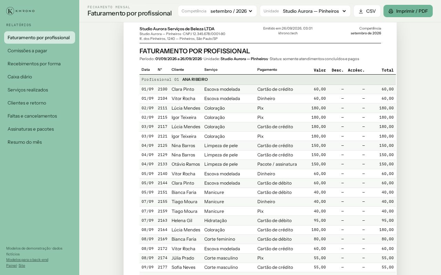This screenshot has height=275, width=441.
Task: Click the Cliente column header
Action: click(x=178, y=69)
